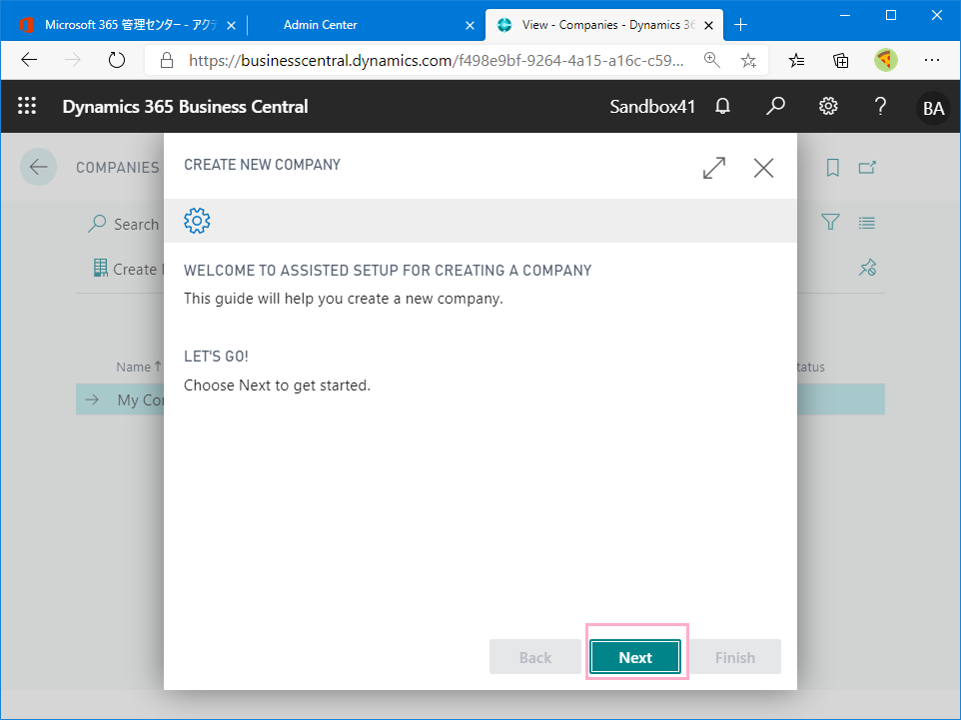Toggle the filter pane funnel icon
The height and width of the screenshot is (720, 961).
pos(830,222)
